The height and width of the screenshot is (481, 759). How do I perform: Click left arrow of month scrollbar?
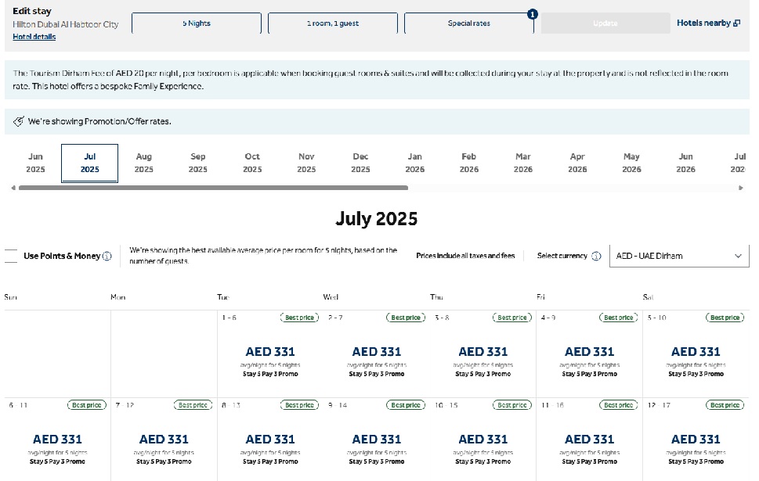[x=13, y=188]
